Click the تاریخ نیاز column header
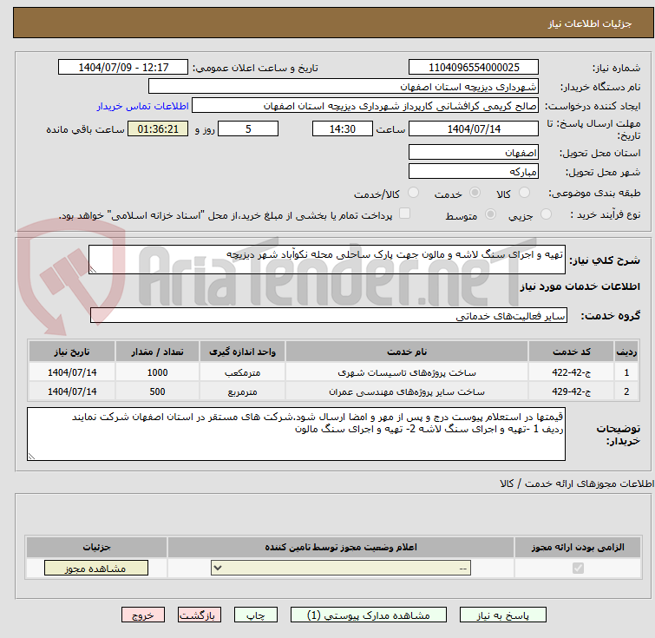 point(72,352)
